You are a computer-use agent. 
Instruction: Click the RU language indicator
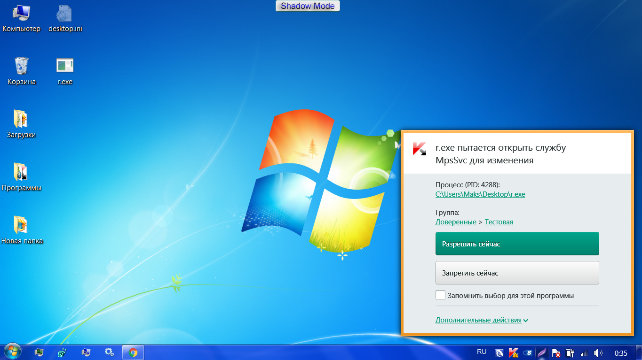pyautogui.click(x=482, y=352)
